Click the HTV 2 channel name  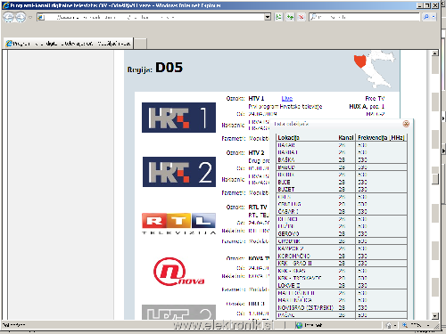coord(256,153)
